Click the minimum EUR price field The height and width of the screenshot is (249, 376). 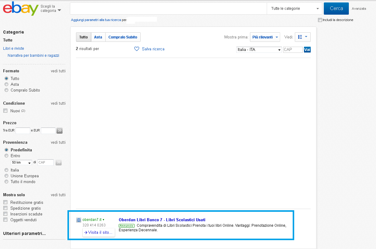click(x=23, y=131)
